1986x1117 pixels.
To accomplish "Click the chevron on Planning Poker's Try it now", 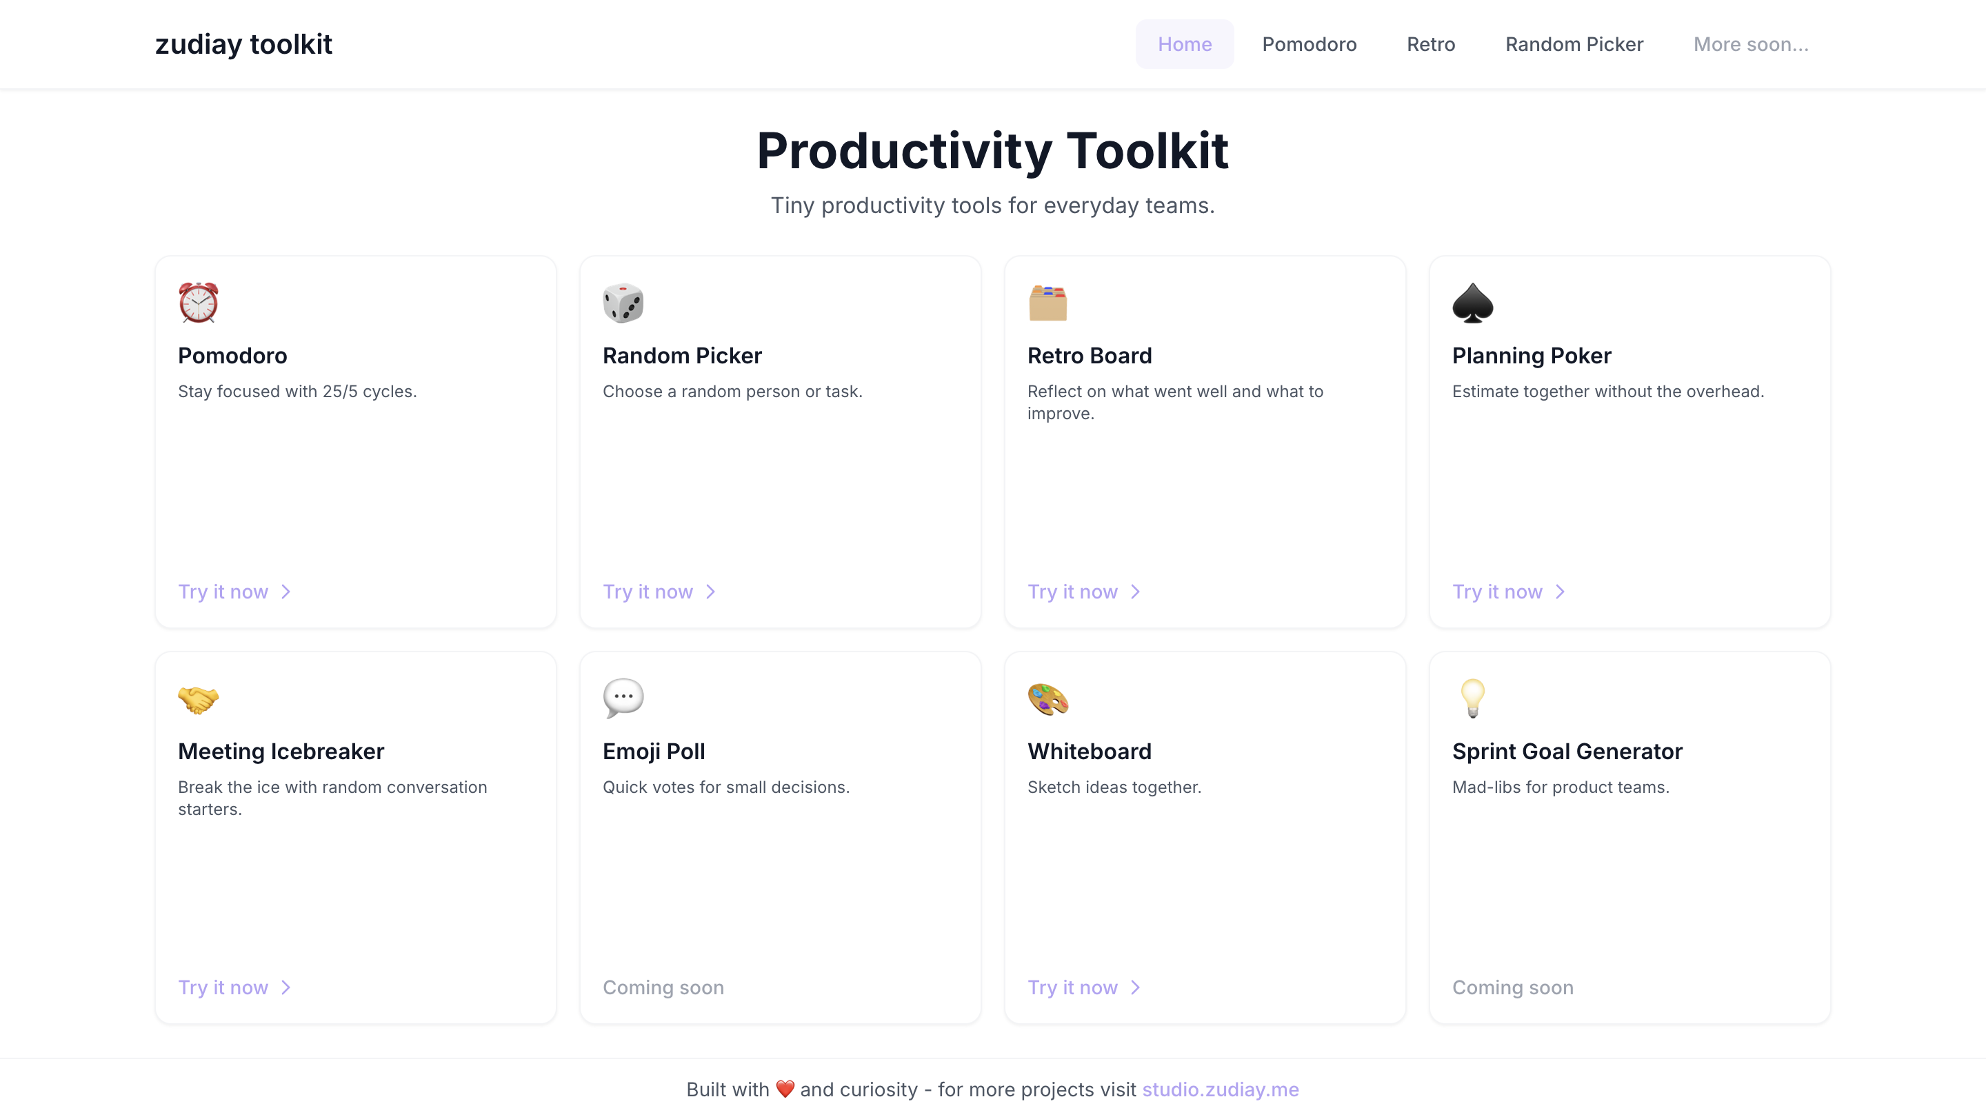I will pyautogui.click(x=1561, y=592).
